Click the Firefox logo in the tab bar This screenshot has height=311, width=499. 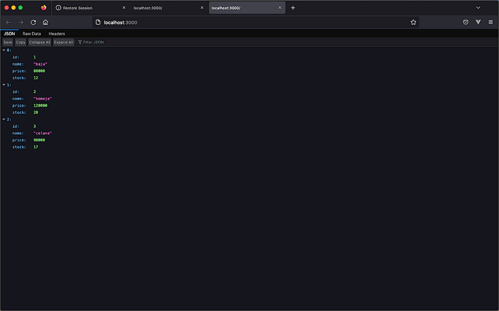pos(43,7)
